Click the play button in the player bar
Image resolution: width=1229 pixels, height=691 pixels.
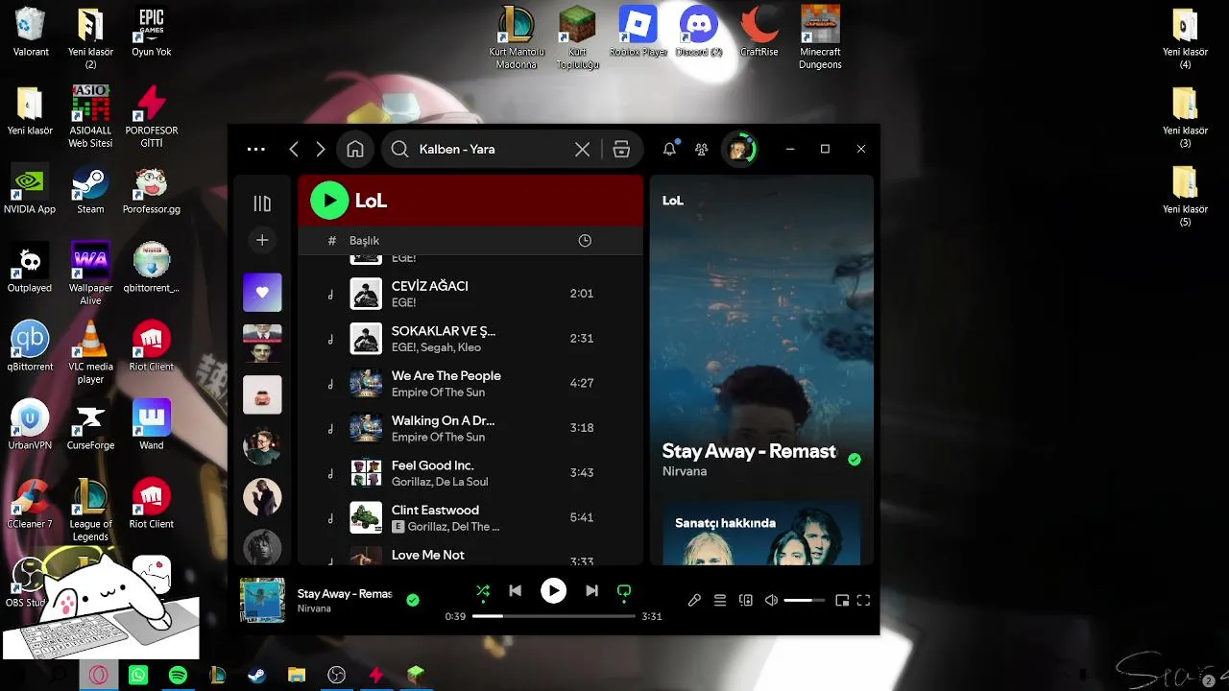click(553, 591)
